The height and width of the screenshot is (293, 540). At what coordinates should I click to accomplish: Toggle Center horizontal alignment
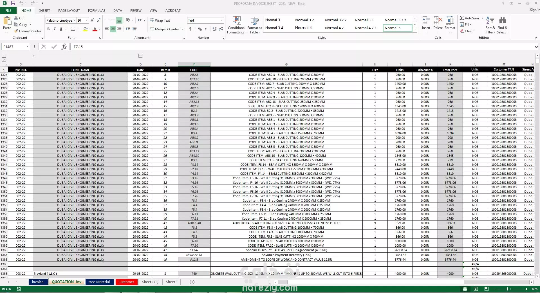point(113,29)
